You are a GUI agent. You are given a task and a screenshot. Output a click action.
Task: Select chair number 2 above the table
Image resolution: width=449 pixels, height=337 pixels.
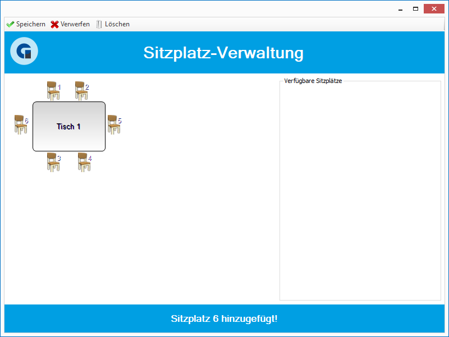(x=81, y=91)
